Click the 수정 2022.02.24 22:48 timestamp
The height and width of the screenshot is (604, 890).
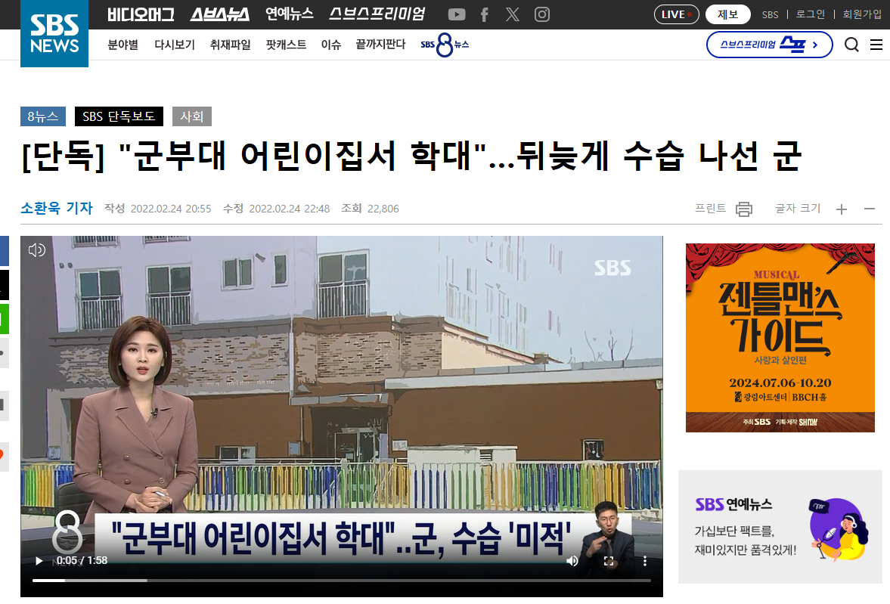click(277, 209)
